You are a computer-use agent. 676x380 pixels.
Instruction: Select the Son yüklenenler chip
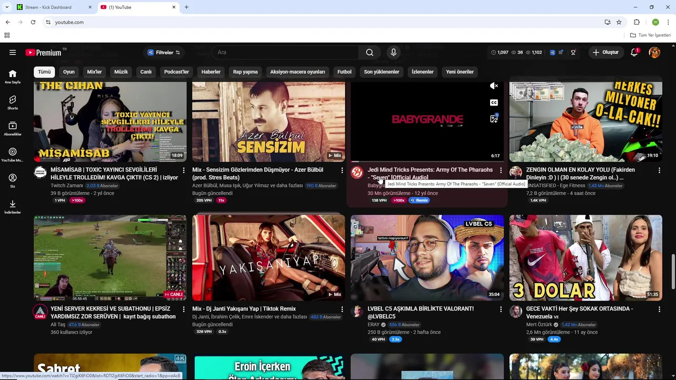tap(381, 72)
